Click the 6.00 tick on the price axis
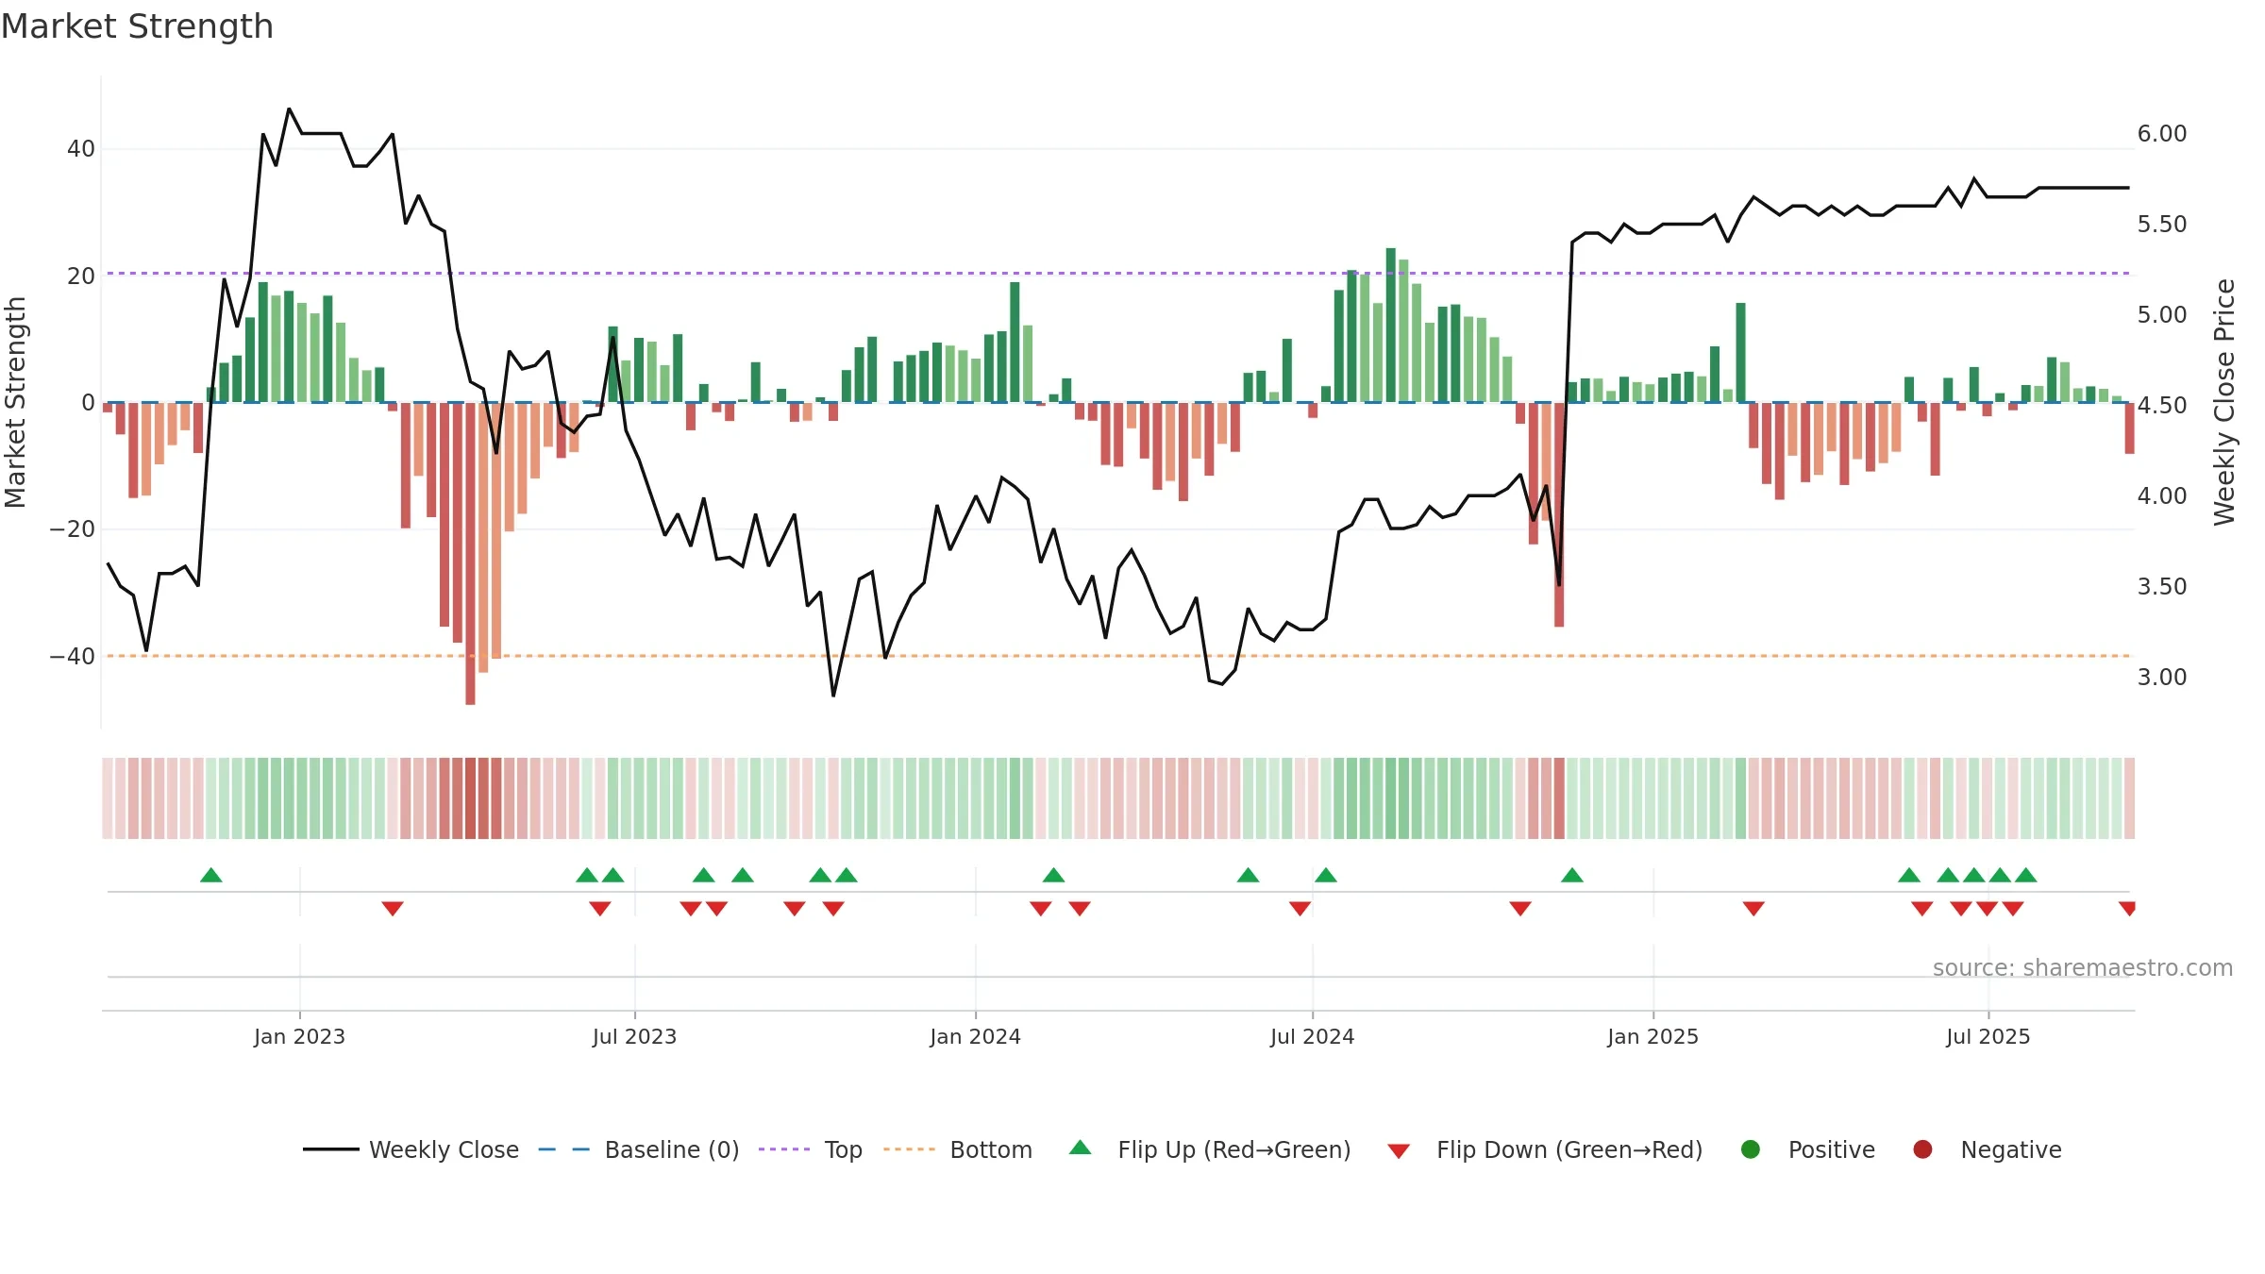Image resolution: width=2265 pixels, height=1274 pixels. click(2162, 134)
